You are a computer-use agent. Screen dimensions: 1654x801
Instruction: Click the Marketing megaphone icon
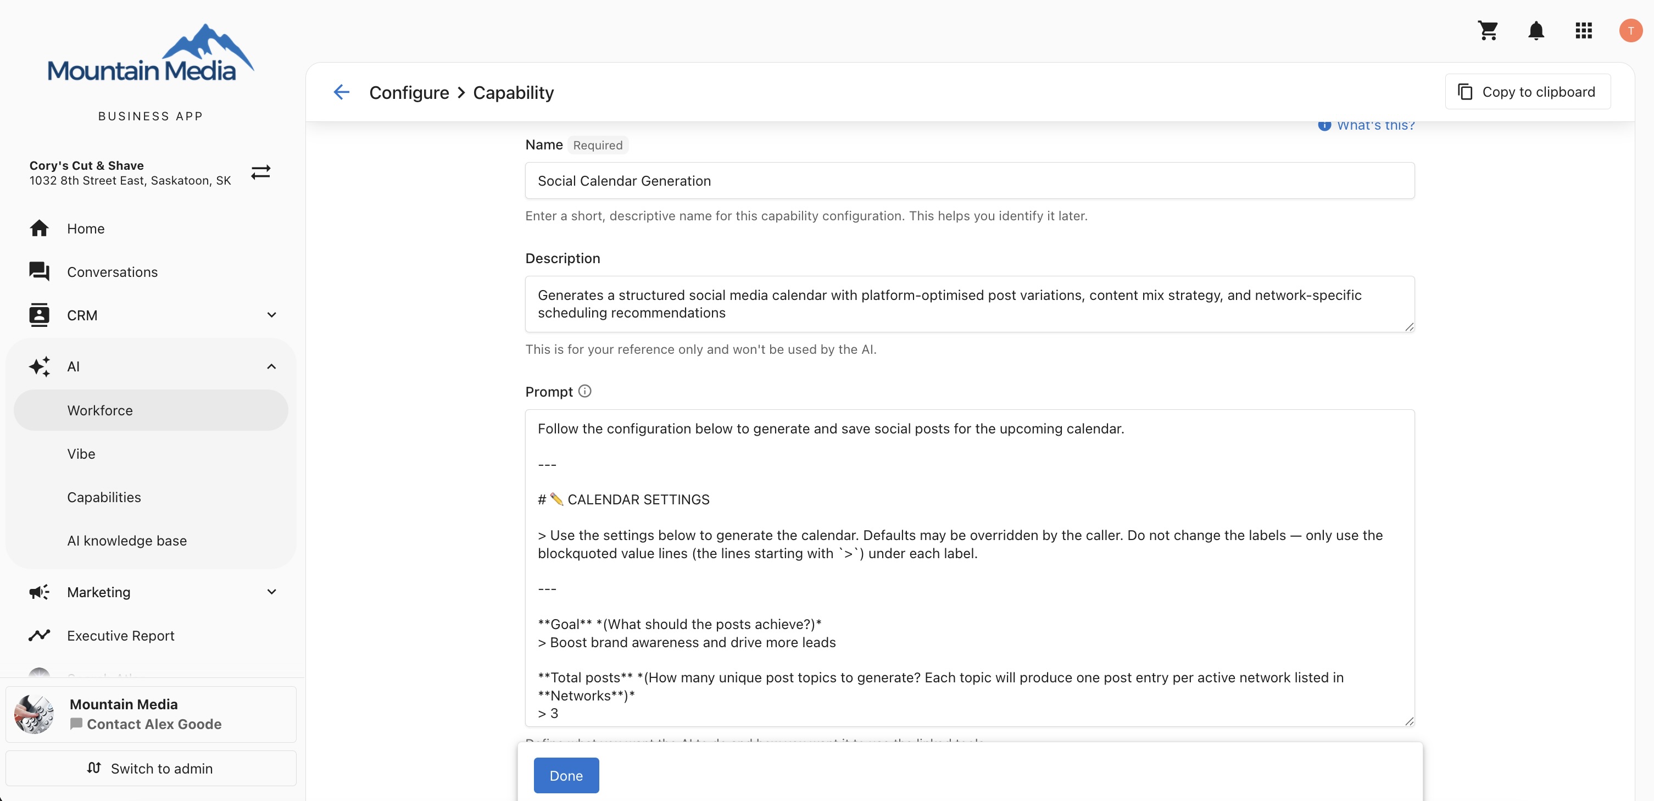(39, 592)
